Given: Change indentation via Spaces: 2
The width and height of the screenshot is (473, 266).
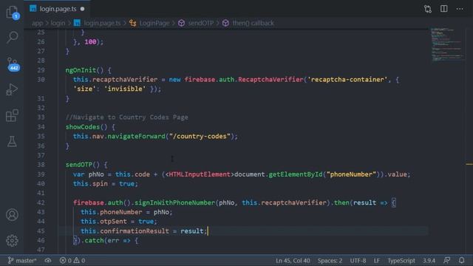Looking at the screenshot, I should [330, 261].
